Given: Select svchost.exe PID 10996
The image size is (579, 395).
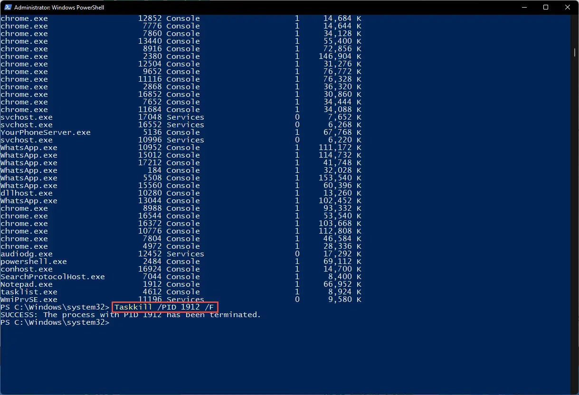Looking at the screenshot, I should click(150, 140).
